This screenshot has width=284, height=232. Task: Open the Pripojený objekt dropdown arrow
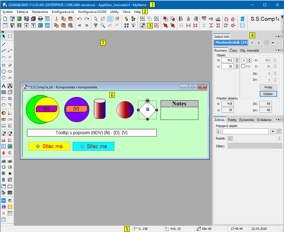click(x=273, y=131)
